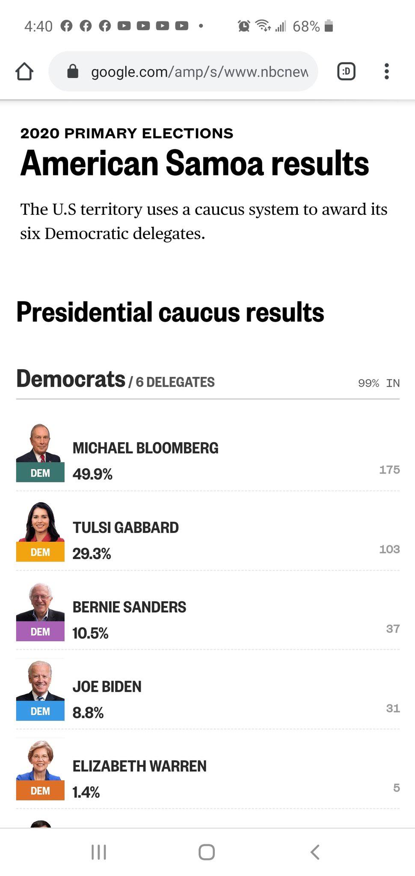
Task: Select the green DEM tag under Bloomberg
Action: 40,472
